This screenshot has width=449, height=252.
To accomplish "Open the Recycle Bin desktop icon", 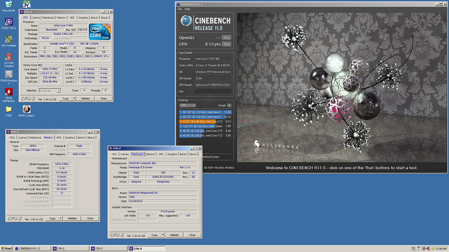I will click(9, 6).
